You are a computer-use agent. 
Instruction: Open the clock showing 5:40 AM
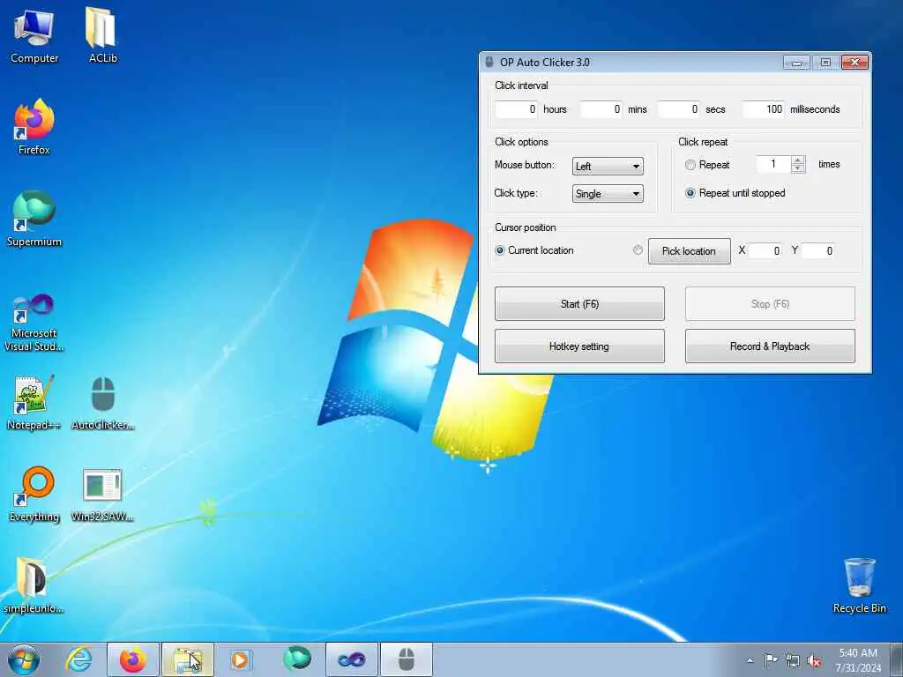858,660
